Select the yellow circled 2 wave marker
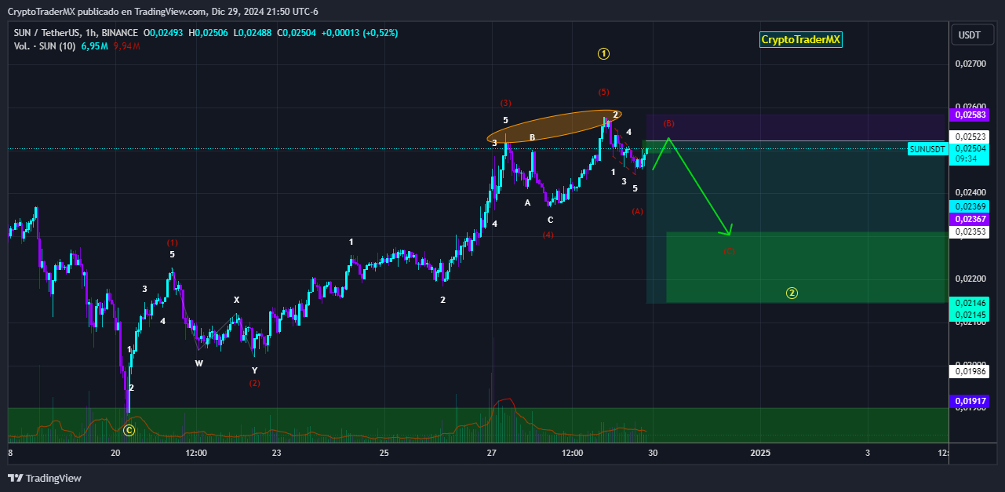Screen dimensions: 1005x492 point(792,293)
